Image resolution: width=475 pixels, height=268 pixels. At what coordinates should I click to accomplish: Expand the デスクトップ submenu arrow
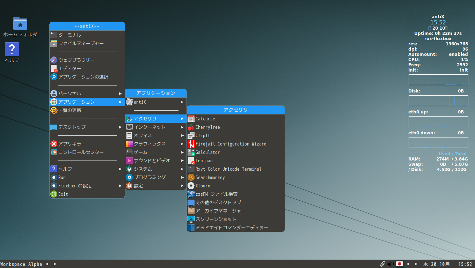click(x=120, y=127)
